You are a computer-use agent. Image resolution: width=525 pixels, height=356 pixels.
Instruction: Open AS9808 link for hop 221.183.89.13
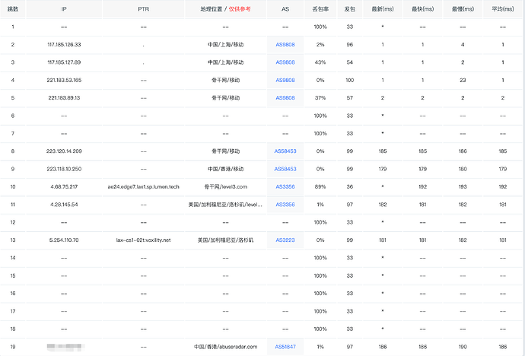[285, 97]
